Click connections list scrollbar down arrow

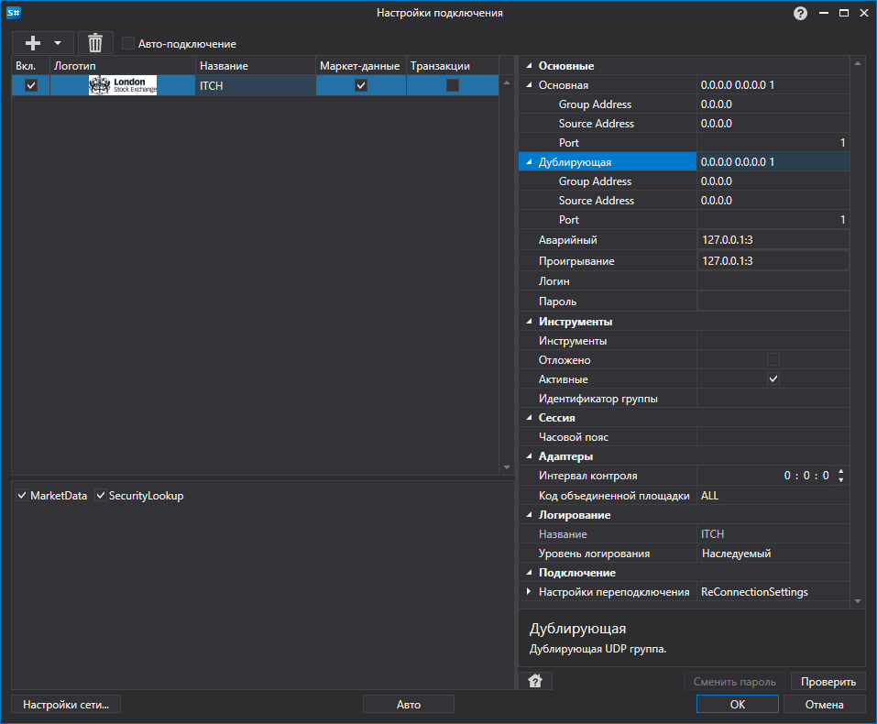click(506, 467)
